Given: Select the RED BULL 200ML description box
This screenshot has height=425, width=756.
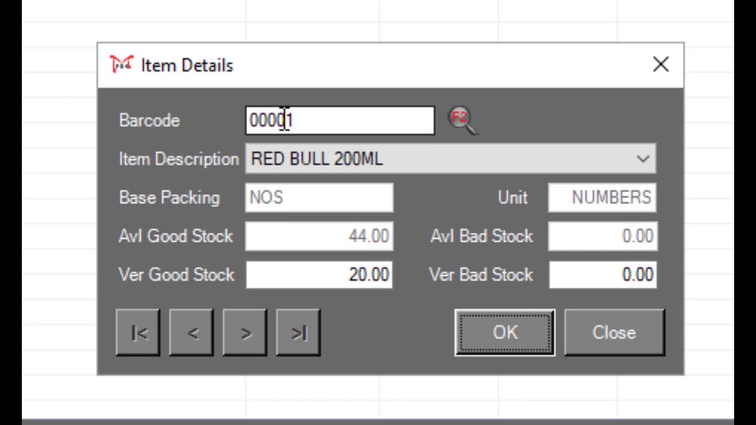Looking at the screenshot, I should pyautogui.click(x=451, y=159).
